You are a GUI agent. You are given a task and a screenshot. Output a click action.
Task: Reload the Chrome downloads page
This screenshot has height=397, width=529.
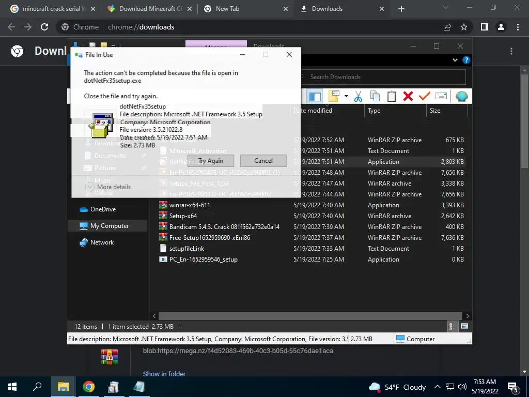coord(44,27)
